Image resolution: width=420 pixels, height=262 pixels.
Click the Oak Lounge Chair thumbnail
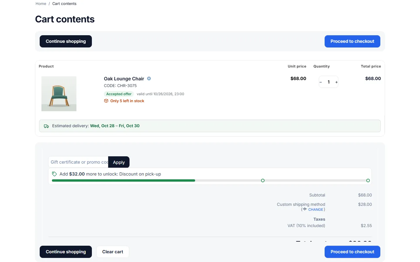pos(59,94)
